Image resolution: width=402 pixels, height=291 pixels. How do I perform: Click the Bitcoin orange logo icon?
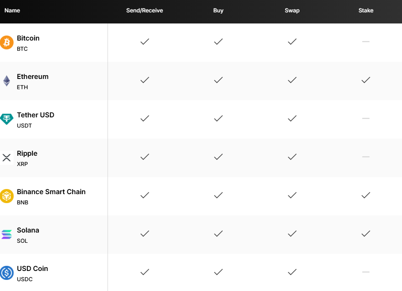pos(7,43)
